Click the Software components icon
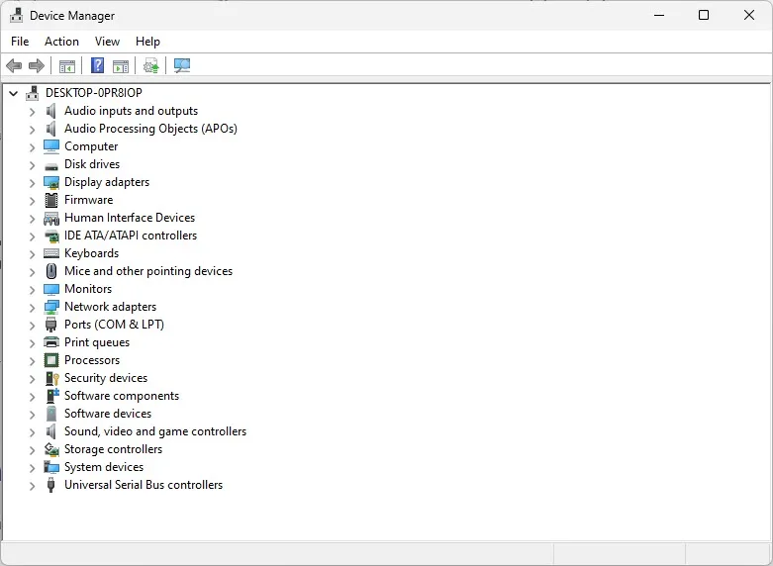The width and height of the screenshot is (773, 566). pyautogui.click(x=51, y=396)
